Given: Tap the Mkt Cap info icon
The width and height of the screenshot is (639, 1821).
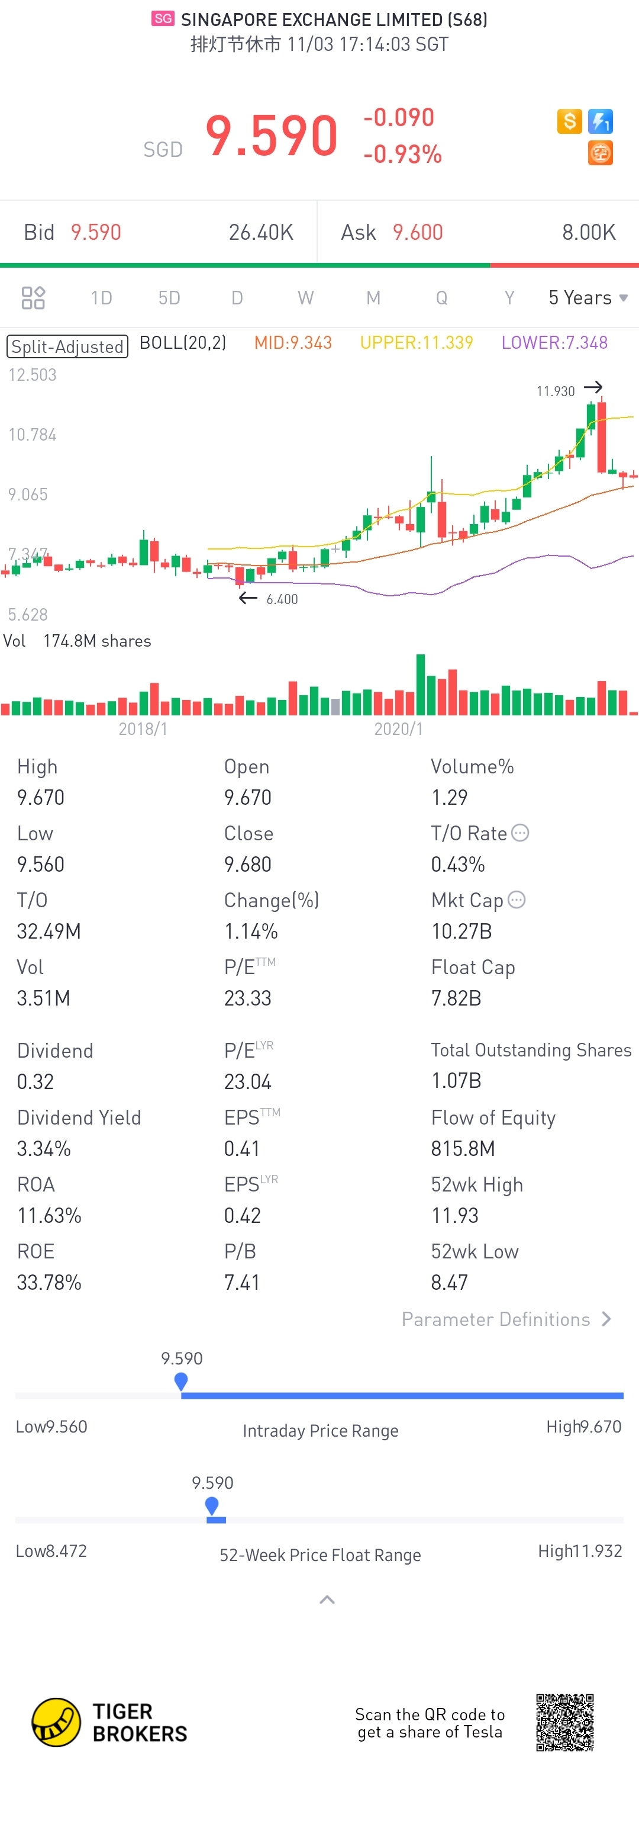Looking at the screenshot, I should [517, 900].
